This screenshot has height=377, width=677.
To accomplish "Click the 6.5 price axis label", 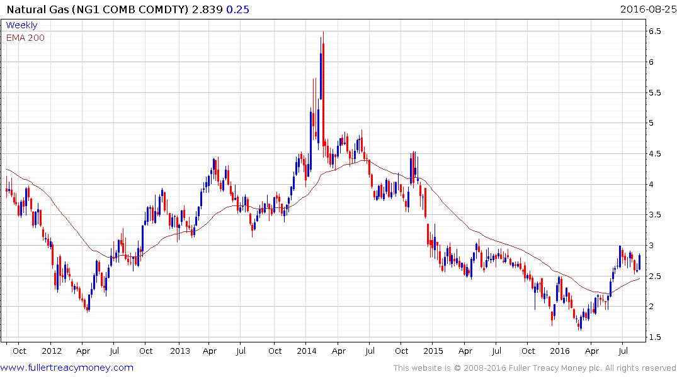I will point(654,31).
